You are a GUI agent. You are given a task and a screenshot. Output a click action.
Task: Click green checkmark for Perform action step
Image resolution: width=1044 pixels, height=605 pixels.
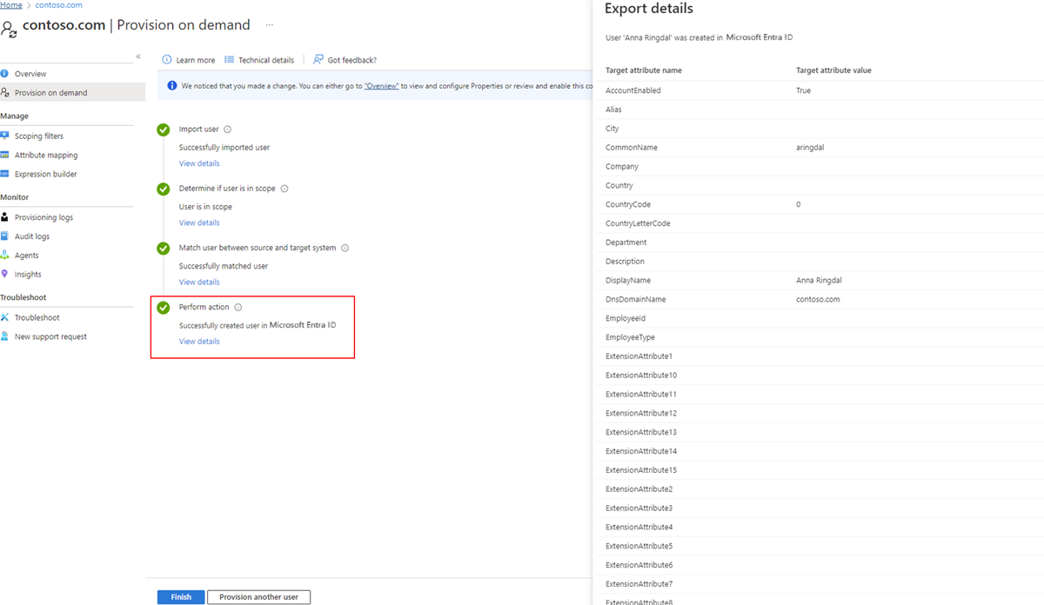163,308
